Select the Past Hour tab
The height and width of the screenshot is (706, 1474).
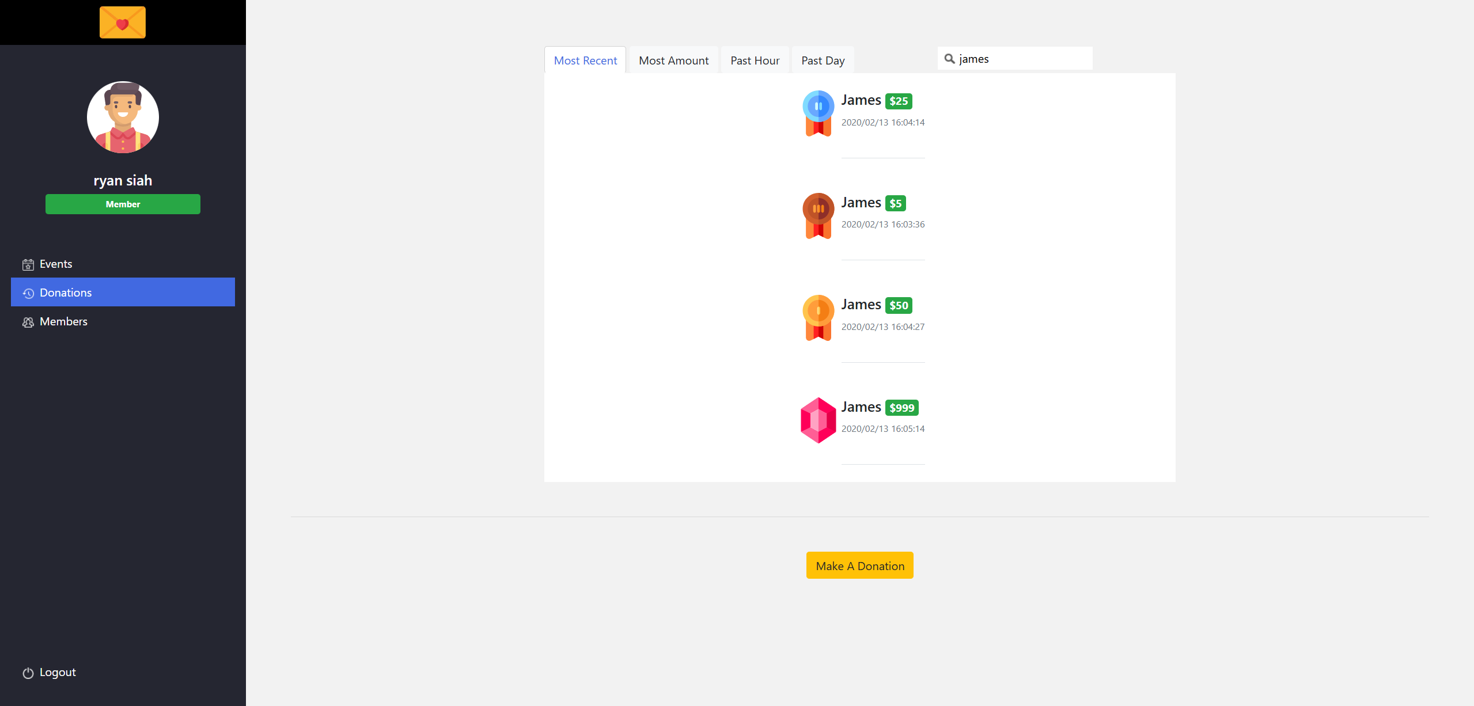click(x=755, y=60)
